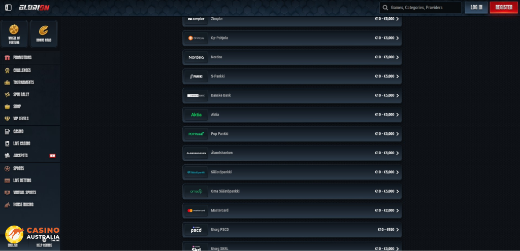
Task: Click the Virtual Sports icon
Action: coord(7,192)
